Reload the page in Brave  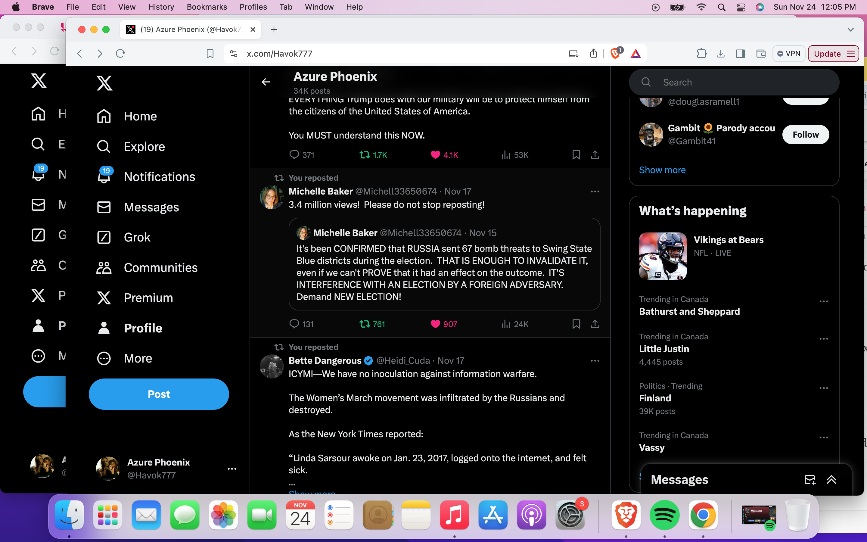click(120, 54)
